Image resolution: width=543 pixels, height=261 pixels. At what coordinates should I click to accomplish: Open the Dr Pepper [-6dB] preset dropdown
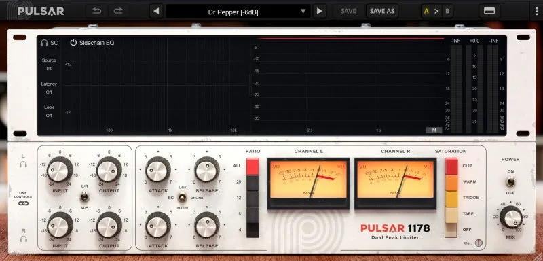pos(238,12)
